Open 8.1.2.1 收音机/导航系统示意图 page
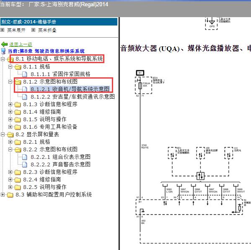The height and width of the screenshot is (250, 251). click(x=70, y=89)
